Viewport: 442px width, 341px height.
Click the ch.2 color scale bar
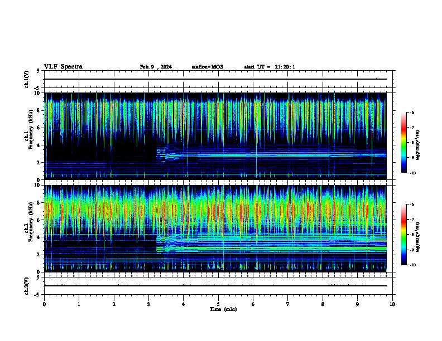(x=403, y=235)
